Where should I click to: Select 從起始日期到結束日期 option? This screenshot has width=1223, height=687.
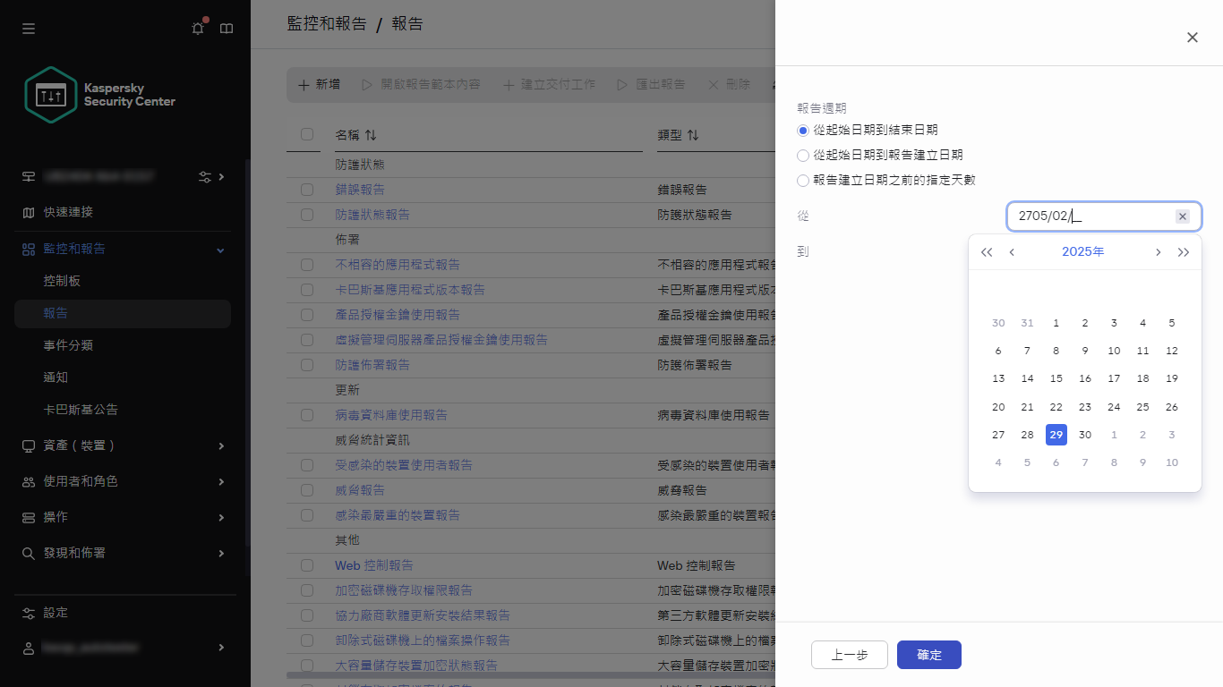(802, 130)
